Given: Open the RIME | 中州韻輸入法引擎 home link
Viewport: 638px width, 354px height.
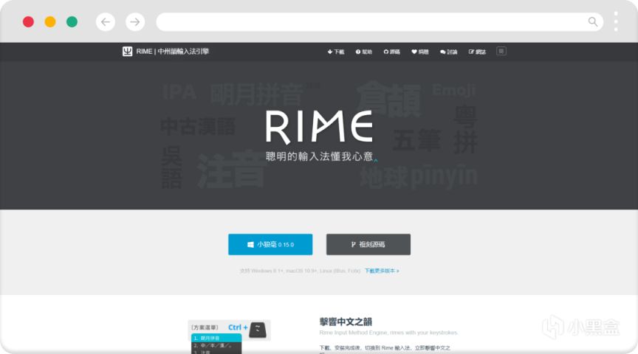Looking at the screenshot, I should 173,51.
